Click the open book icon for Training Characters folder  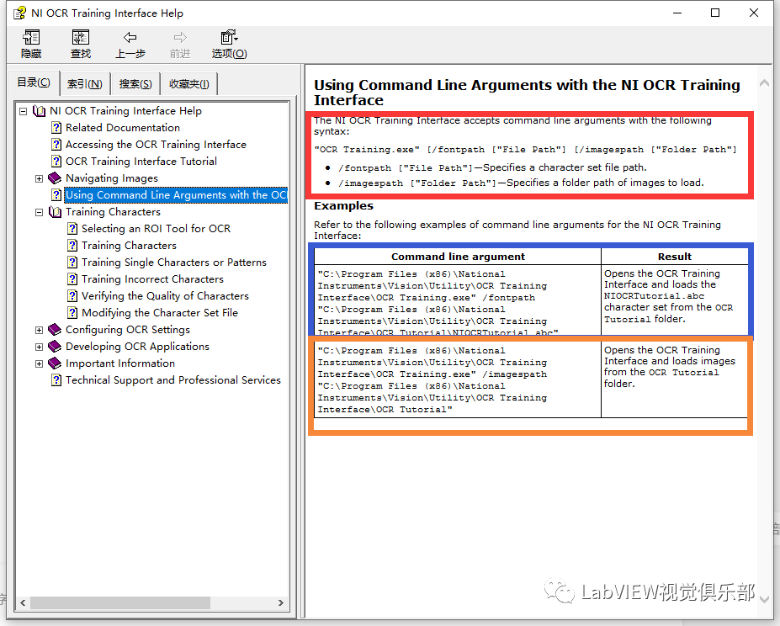pyautogui.click(x=55, y=212)
